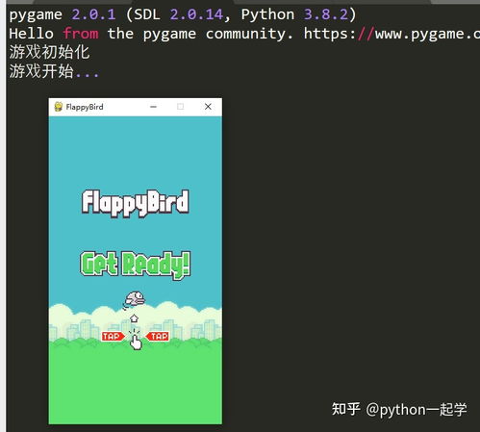The image size is (480, 432).
Task: Click the FlappyBird window title text
Action: (x=85, y=107)
